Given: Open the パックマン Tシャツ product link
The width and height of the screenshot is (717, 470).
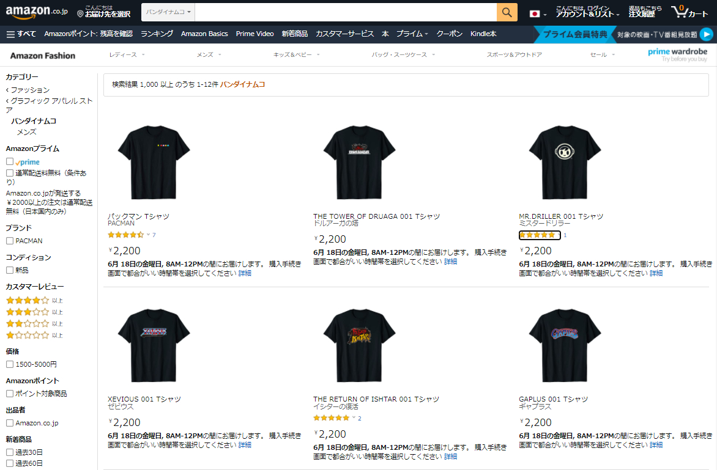Looking at the screenshot, I should click(x=138, y=216).
